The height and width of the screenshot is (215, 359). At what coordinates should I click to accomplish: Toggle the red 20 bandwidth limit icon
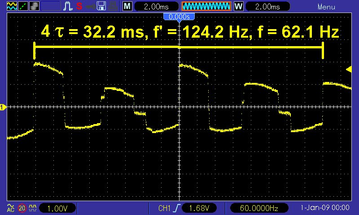click(x=22, y=208)
